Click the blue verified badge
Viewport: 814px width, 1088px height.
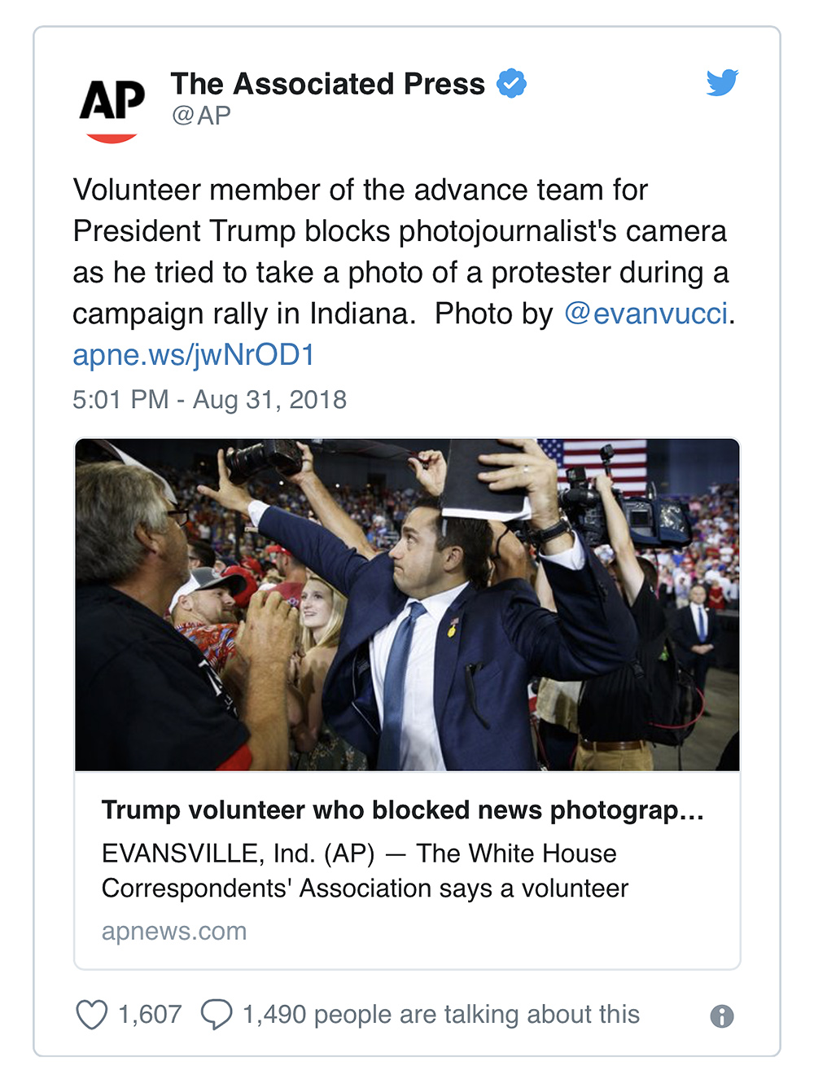[x=511, y=83]
